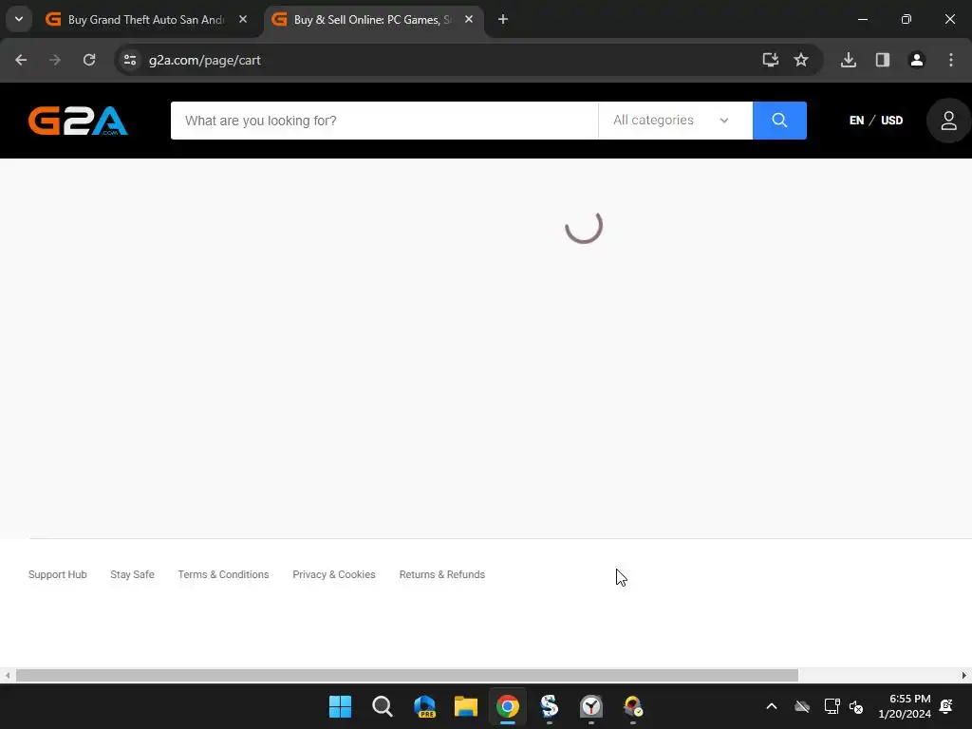View site information icon in address bar

tap(130, 60)
